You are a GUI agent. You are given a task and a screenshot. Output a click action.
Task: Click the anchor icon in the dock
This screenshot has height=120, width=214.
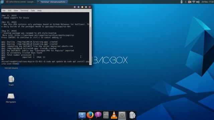click(x=82, y=115)
